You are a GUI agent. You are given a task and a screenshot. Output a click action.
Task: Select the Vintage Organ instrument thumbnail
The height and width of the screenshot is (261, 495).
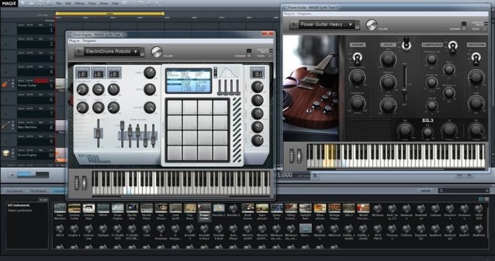coord(335,208)
